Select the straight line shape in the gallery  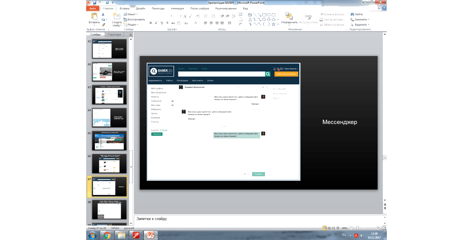tap(255, 14)
